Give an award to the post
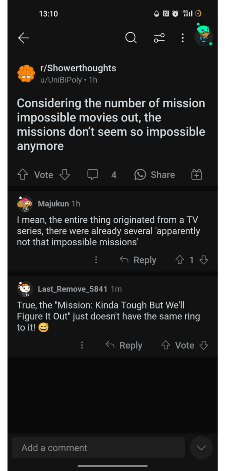The width and height of the screenshot is (225, 471). (197, 175)
